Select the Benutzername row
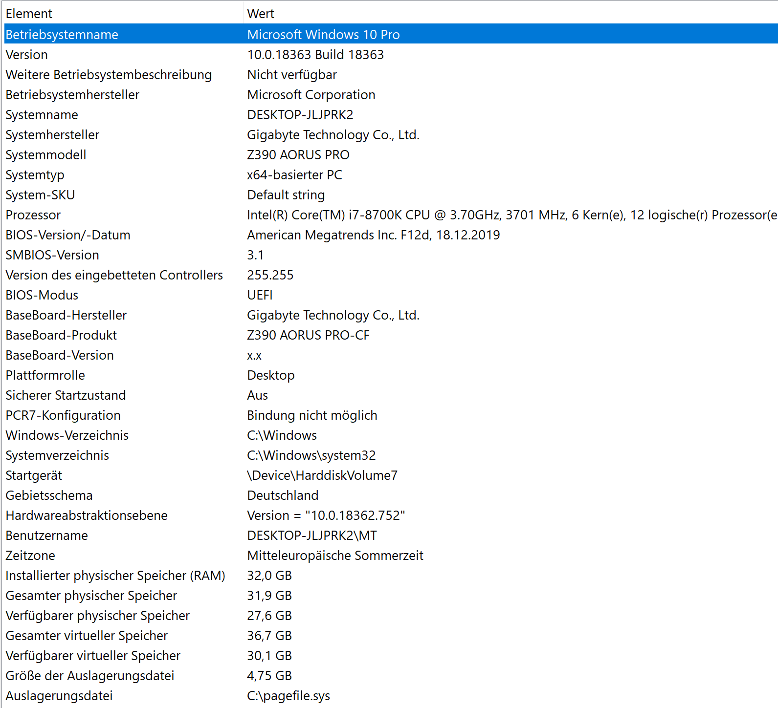Viewport: 778px width, 708px height. point(391,536)
